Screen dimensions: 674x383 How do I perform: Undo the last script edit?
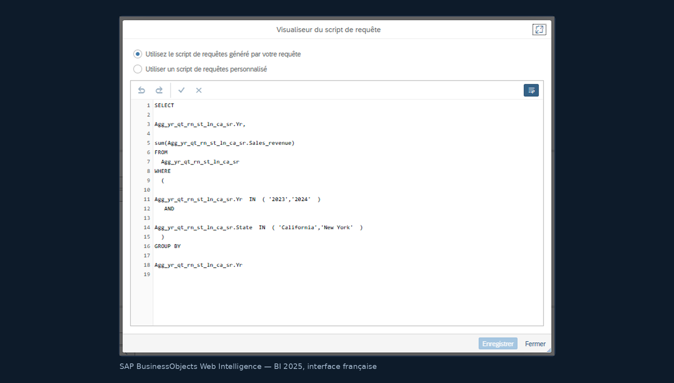[x=141, y=90]
